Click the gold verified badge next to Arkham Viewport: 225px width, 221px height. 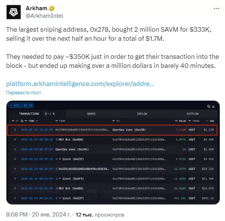[x=52, y=8]
